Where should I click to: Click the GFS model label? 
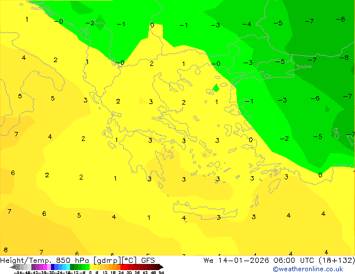[148, 260]
